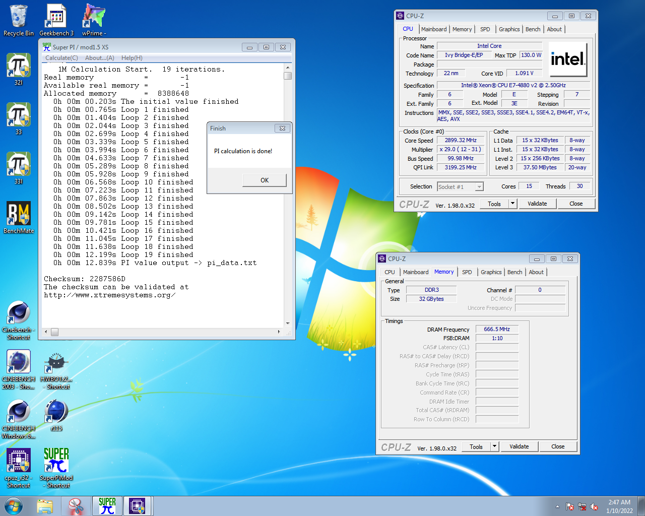Switch to Super PI taskbar button

click(107, 506)
